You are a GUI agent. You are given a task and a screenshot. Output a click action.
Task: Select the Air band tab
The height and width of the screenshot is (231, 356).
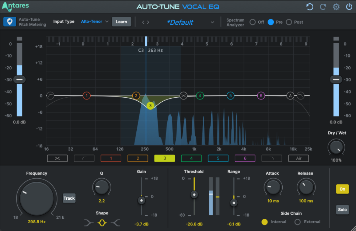point(299,158)
